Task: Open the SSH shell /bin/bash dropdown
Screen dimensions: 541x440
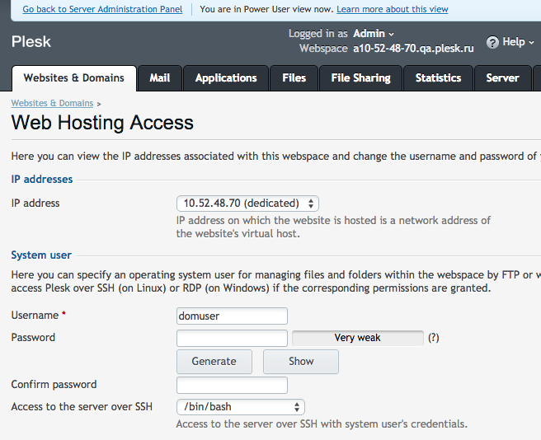Action: point(241,407)
